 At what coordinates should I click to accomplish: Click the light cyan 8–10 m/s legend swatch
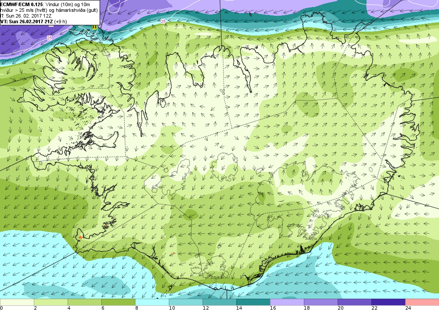pos(152,302)
